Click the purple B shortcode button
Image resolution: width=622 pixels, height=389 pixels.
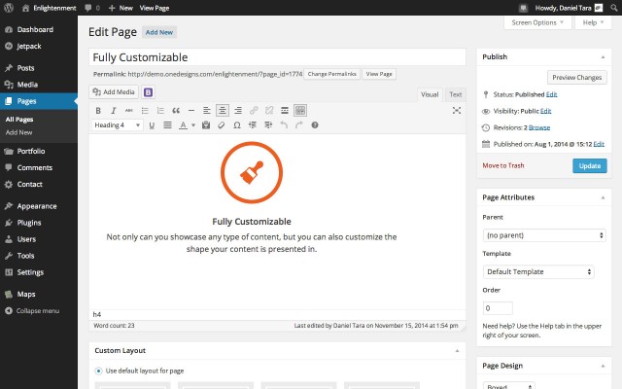pyautogui.click(x=149, y=92)
